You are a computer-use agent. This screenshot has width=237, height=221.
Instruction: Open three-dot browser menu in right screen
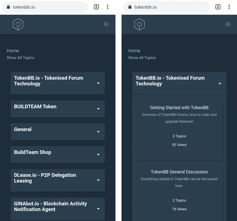click(229, 7)
